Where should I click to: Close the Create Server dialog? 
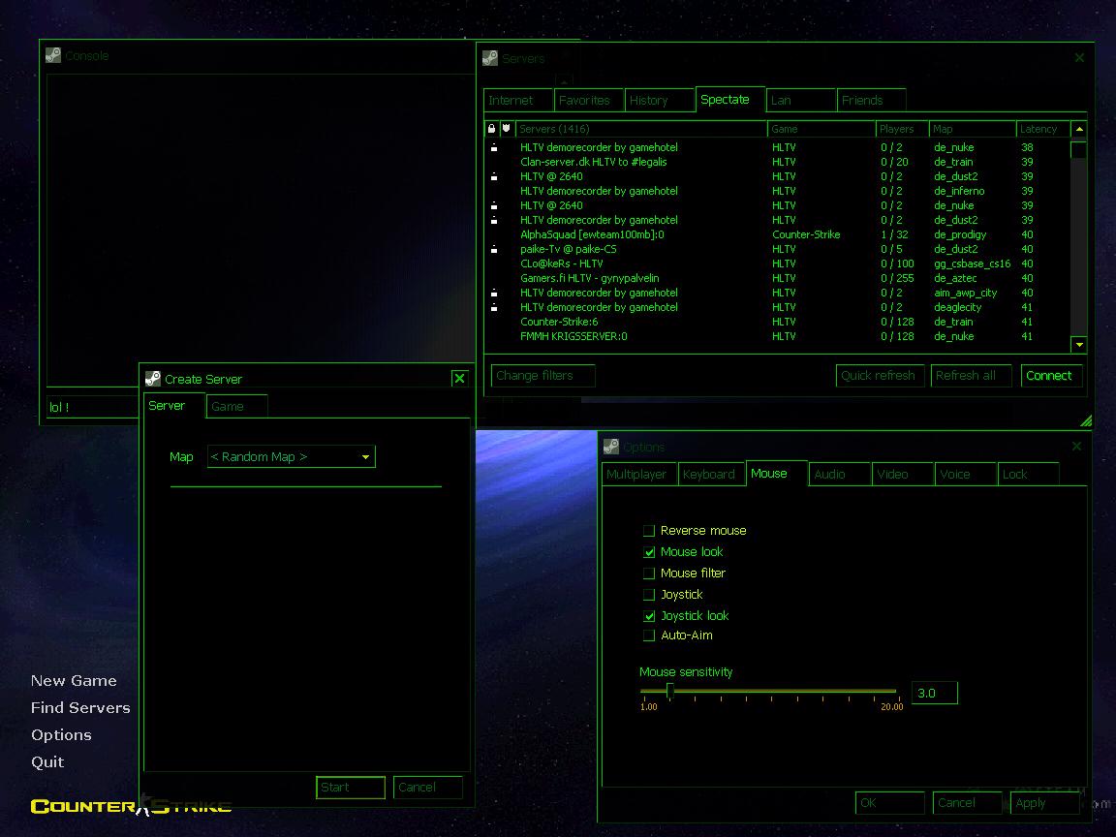(x=460, y=378)
